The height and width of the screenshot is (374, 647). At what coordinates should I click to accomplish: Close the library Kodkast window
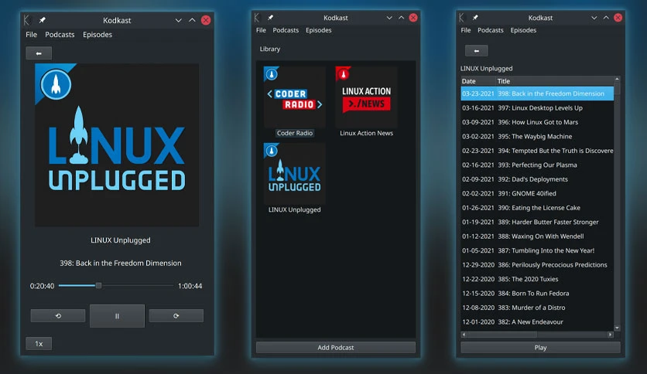pyautogui.click(x=413, y=17)
